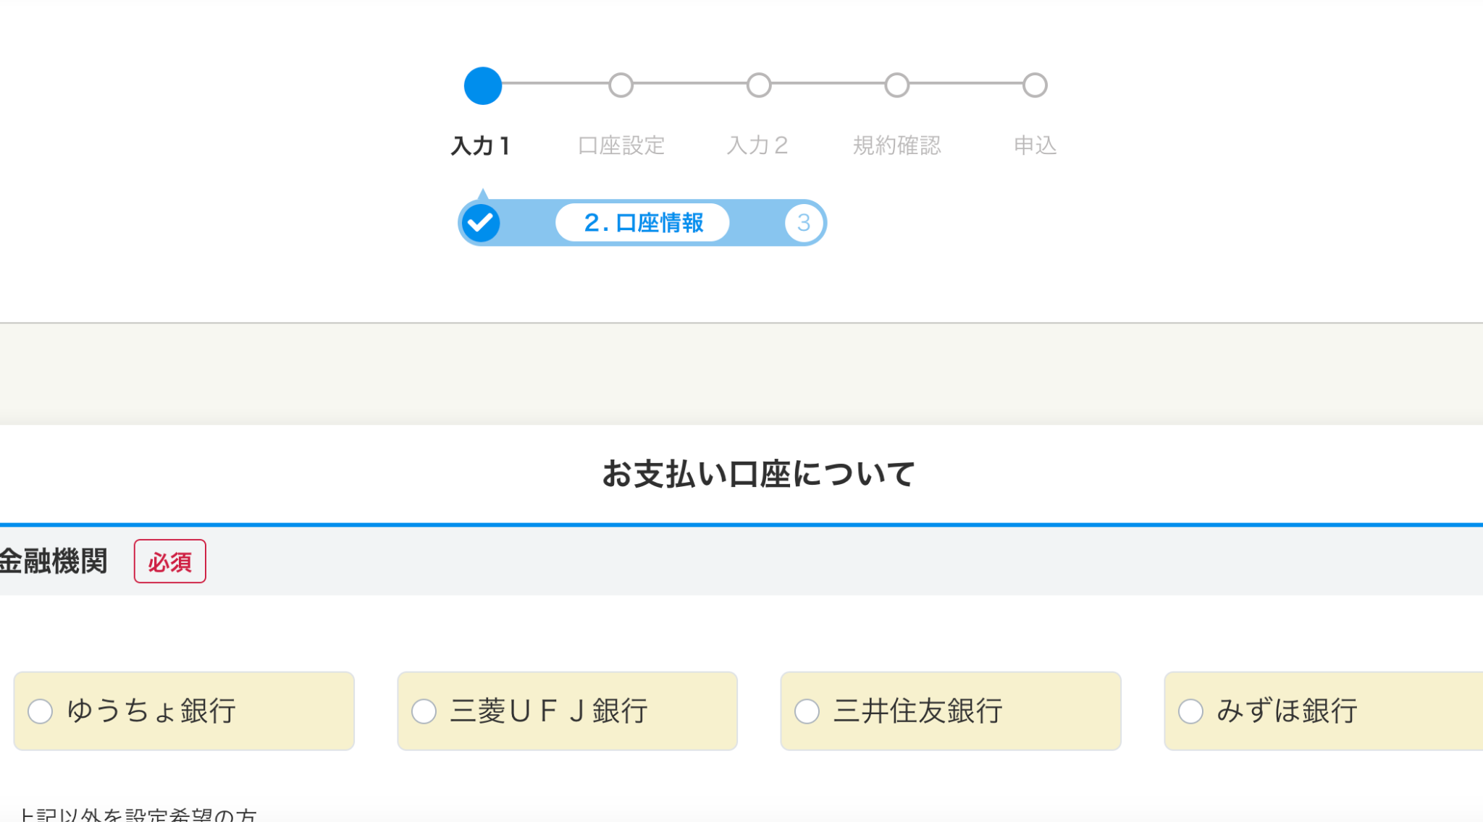The image size is (1483, 822).
Task: Click the red 必須 badge
Action: pos(169,562)
